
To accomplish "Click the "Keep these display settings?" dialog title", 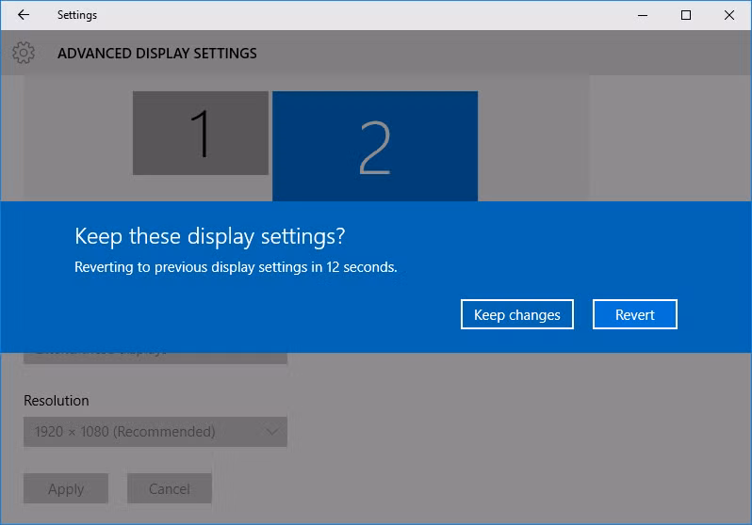I will [x=210, y=235].
